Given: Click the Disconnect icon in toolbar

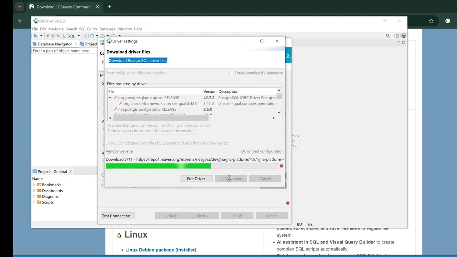Looking at the screenshot, I should tap(58, 36).
